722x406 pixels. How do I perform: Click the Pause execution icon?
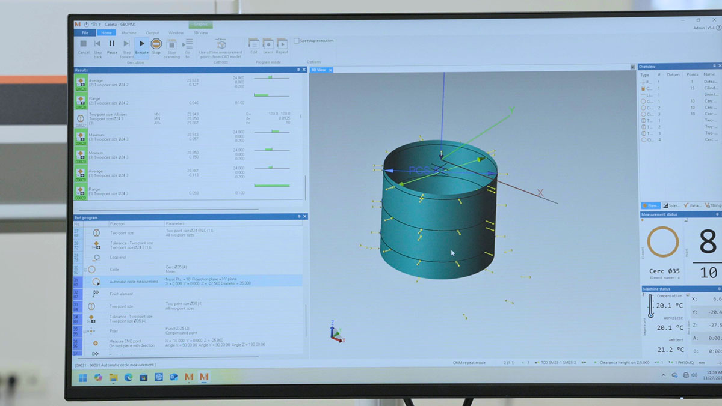coord(111,43)
